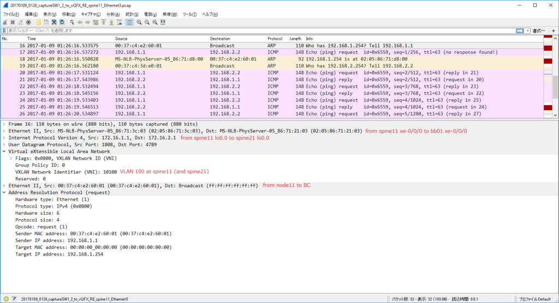Image resolution: width=559 pixels, height=303 pixels.
Task: Open a capture file with the folder icon
Action: (38, 22)
